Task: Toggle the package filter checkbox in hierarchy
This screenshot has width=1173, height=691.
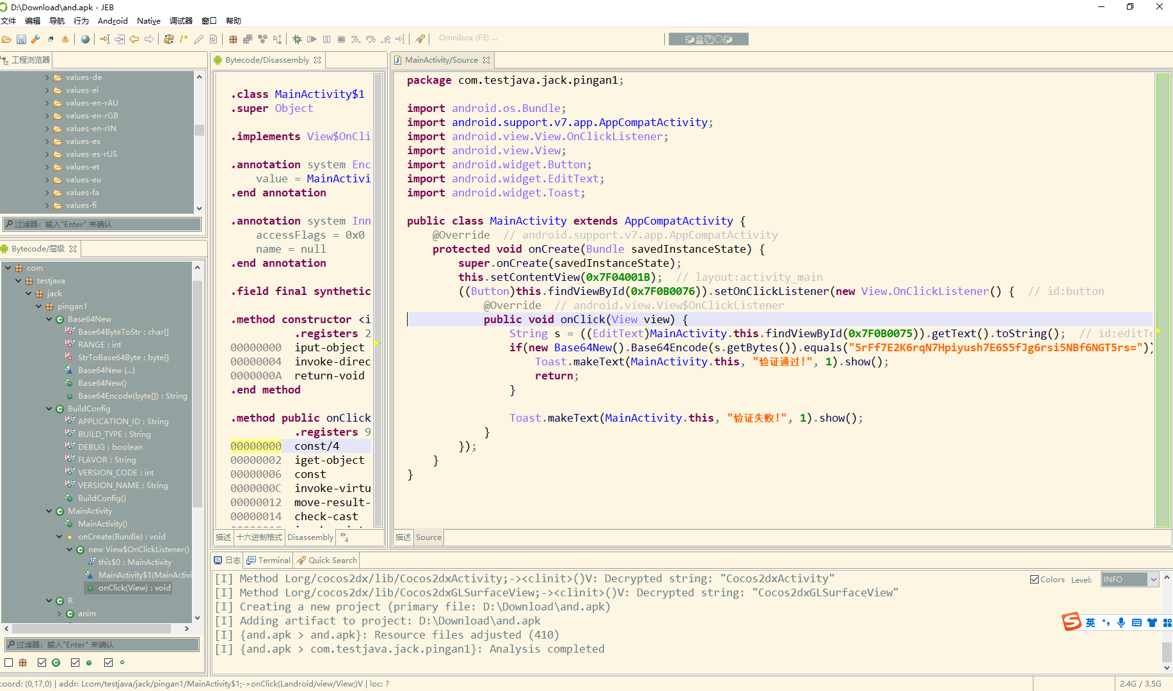Action: click(9, 662)
